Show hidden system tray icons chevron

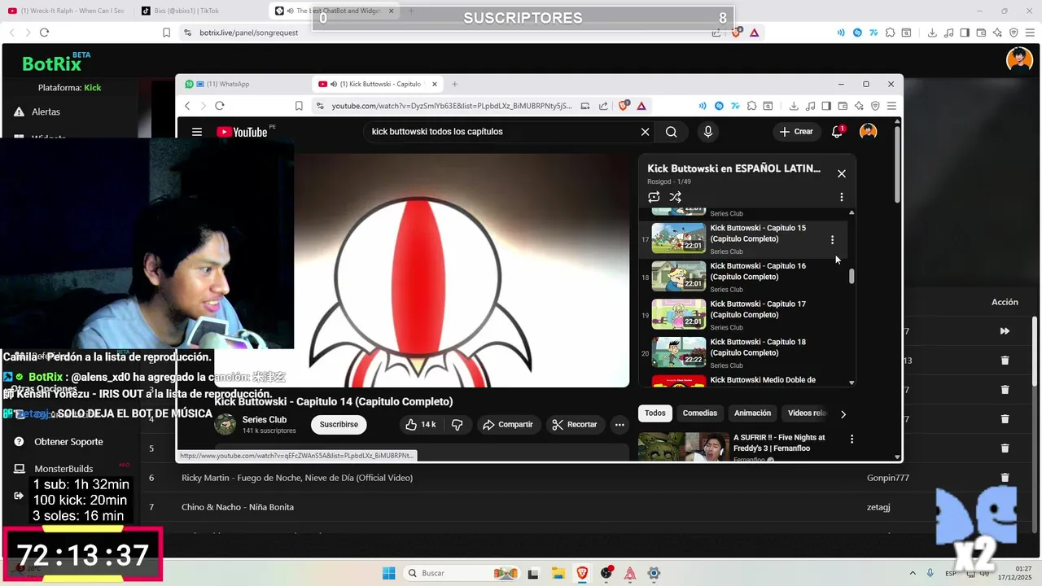point(912,573)
